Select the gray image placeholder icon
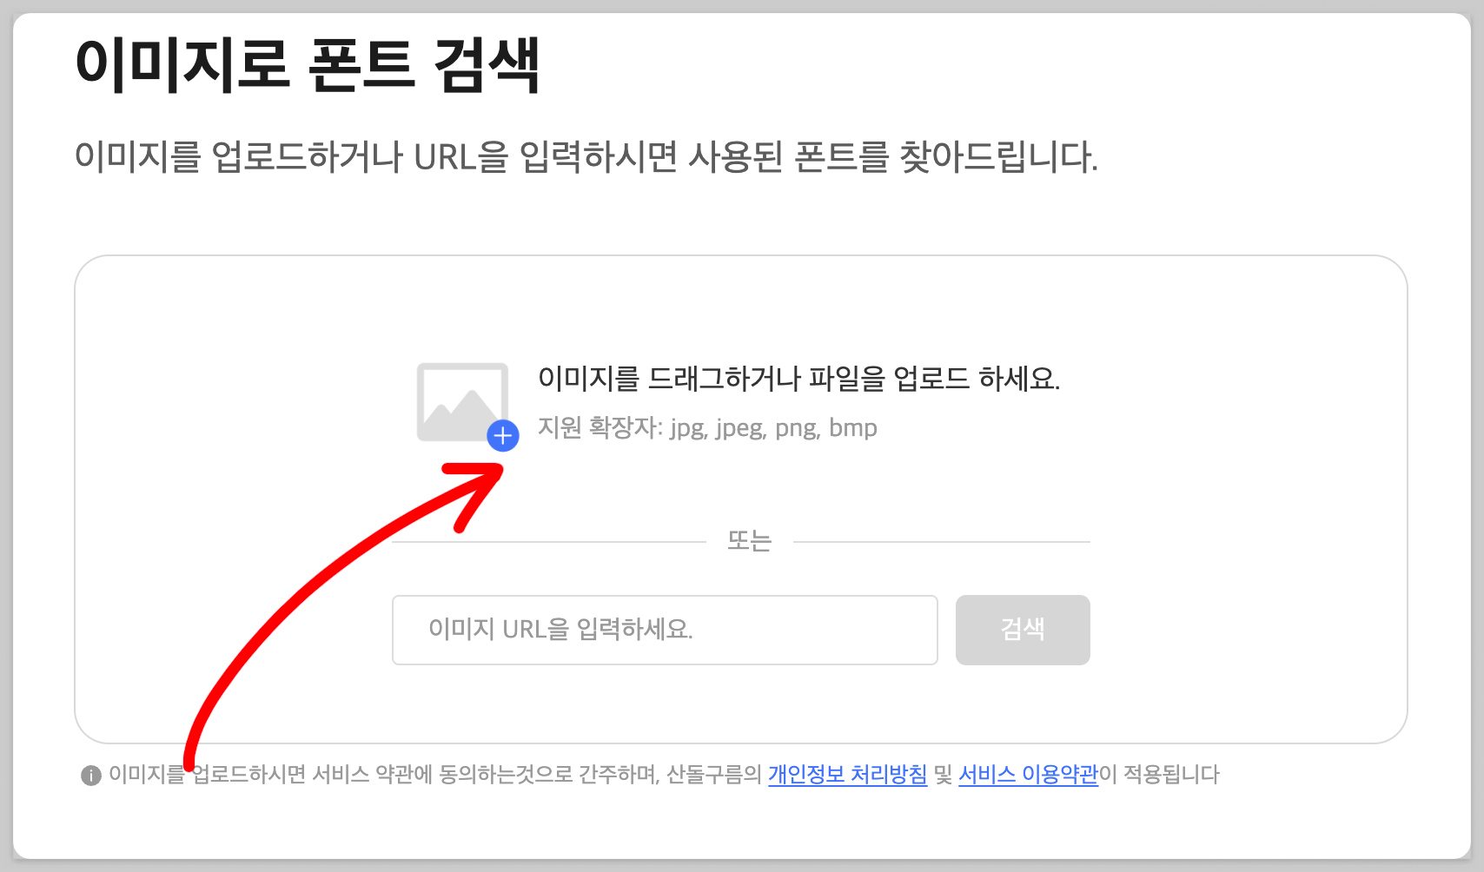The width and height of the screenshot is (1484, 872). [x=462, y=402]
